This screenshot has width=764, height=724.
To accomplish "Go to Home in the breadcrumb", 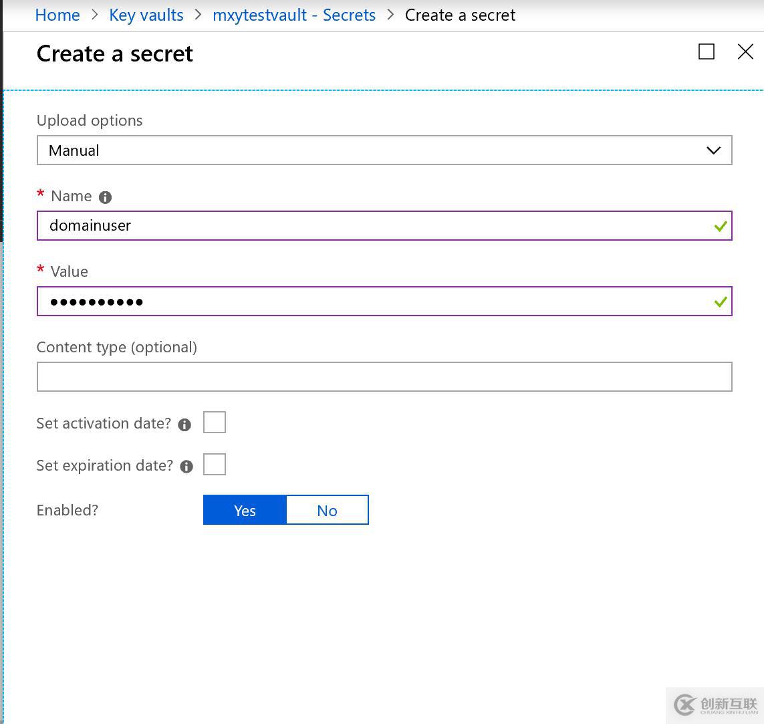I will [57, 15].
